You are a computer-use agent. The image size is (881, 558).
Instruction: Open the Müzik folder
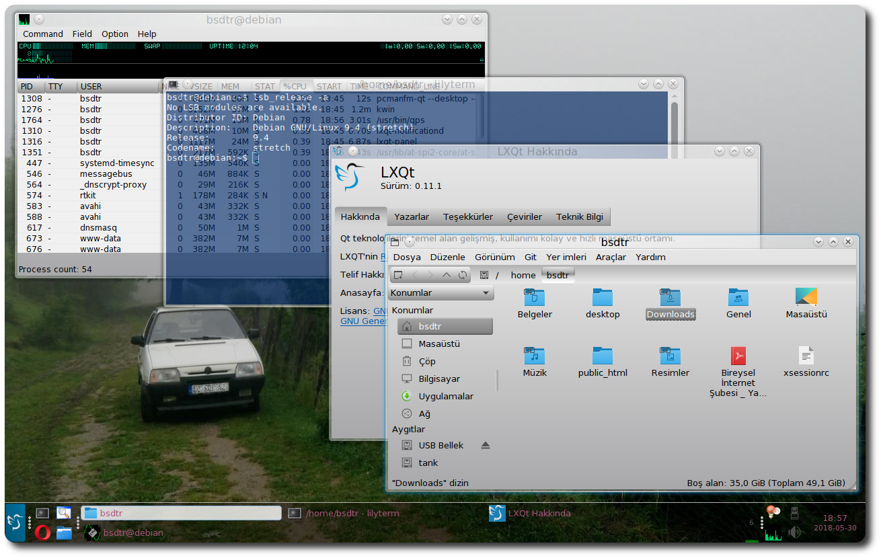pos(535,362)
